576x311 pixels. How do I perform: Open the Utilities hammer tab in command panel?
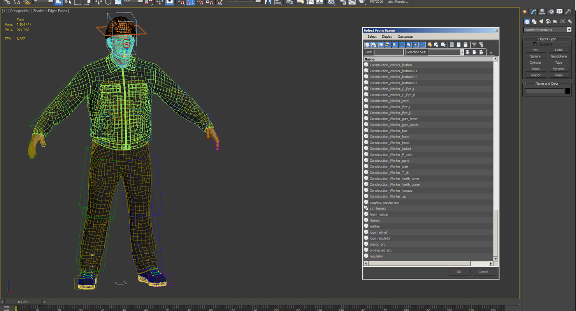[568, 12]
